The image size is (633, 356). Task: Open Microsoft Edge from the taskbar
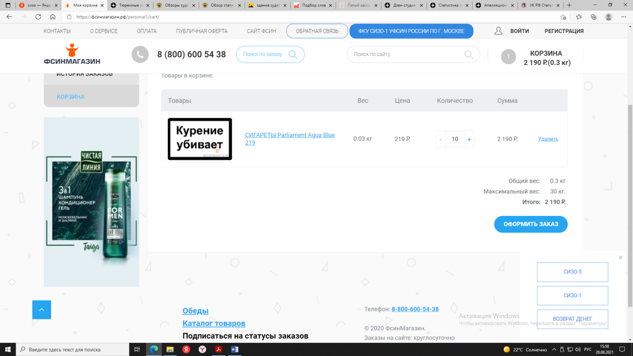(154, 349)
